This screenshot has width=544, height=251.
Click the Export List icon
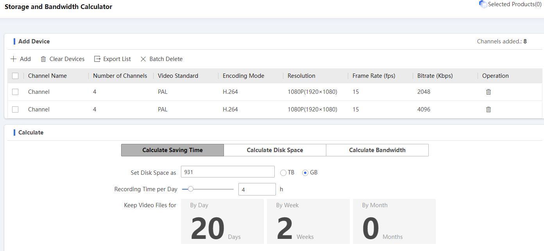[x=97, y=59]
